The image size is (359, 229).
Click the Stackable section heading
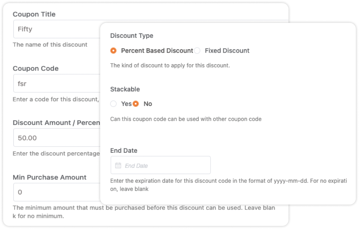click(x=125, y=89)
